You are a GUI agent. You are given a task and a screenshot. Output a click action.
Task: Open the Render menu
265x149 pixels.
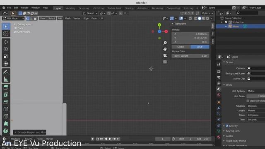coord(25,8)
